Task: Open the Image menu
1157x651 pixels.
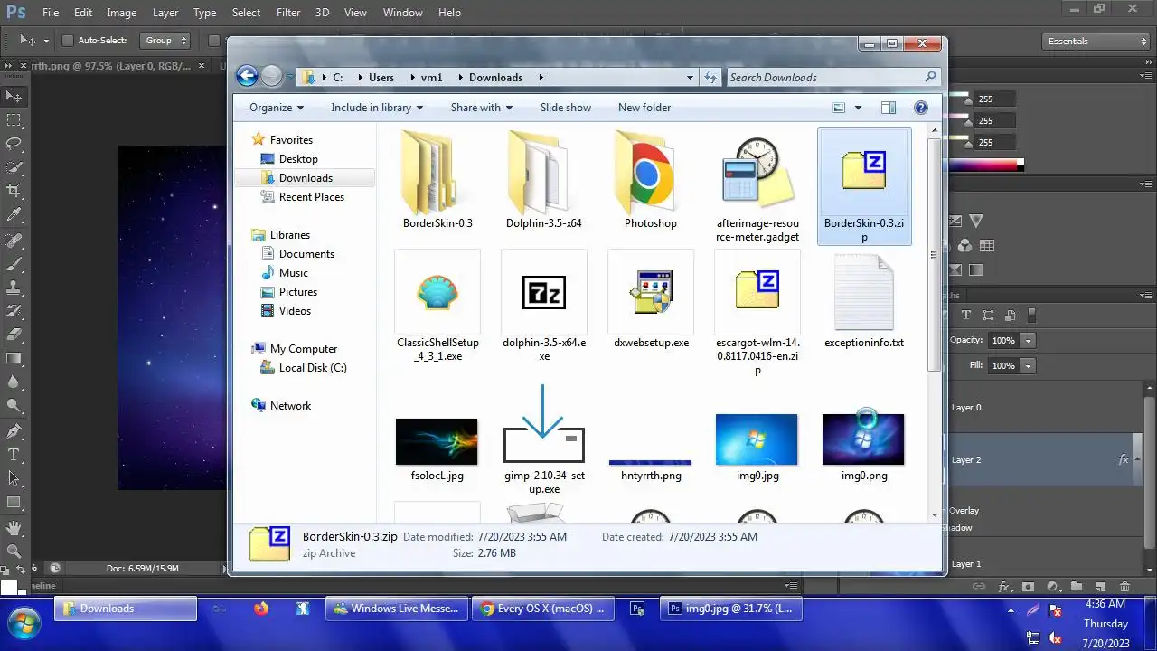Action: coord(122,13)
